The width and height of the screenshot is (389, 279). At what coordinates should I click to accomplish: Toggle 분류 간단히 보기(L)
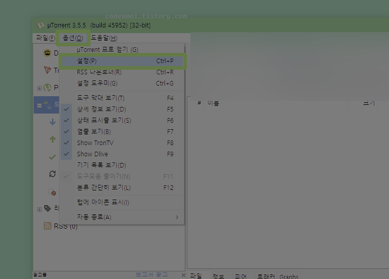coord(123,188)
